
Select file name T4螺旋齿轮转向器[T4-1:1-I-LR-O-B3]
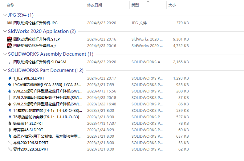click(47, 111)
